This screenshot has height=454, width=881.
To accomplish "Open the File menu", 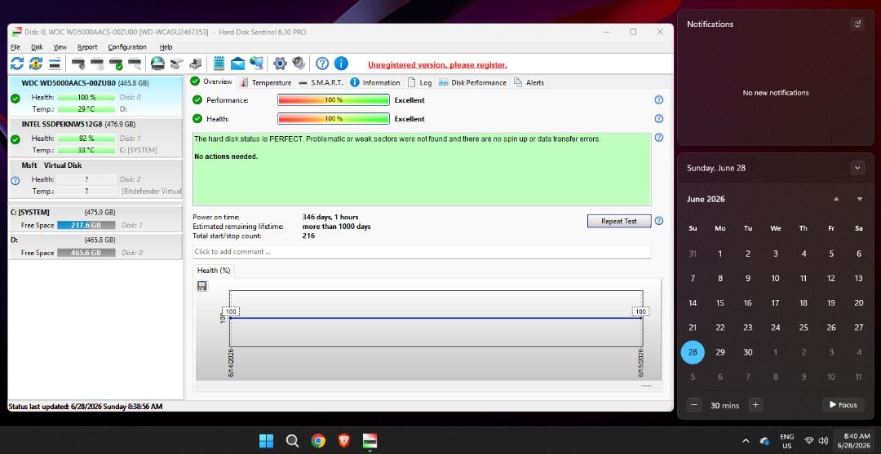I will (15, 47).
